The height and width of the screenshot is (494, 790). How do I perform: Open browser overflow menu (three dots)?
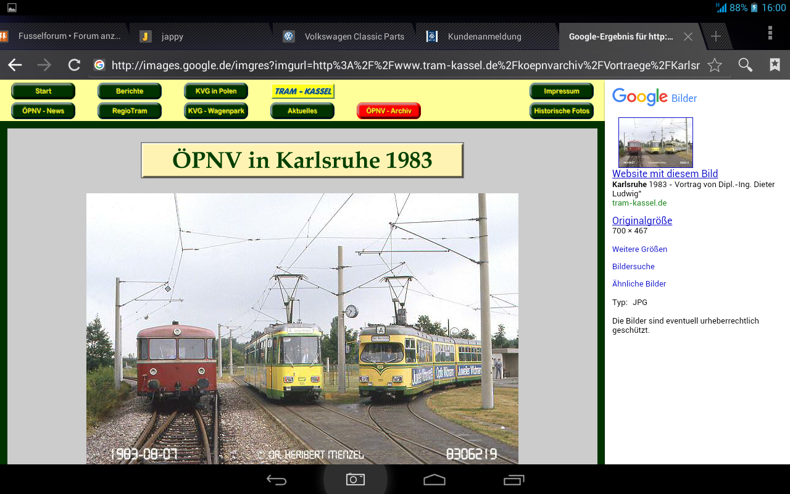pyautogui.click(x=770, y=33)
